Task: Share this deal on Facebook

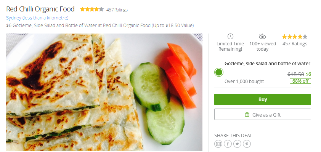Action: pyautogui.click(x=228, y=144)
